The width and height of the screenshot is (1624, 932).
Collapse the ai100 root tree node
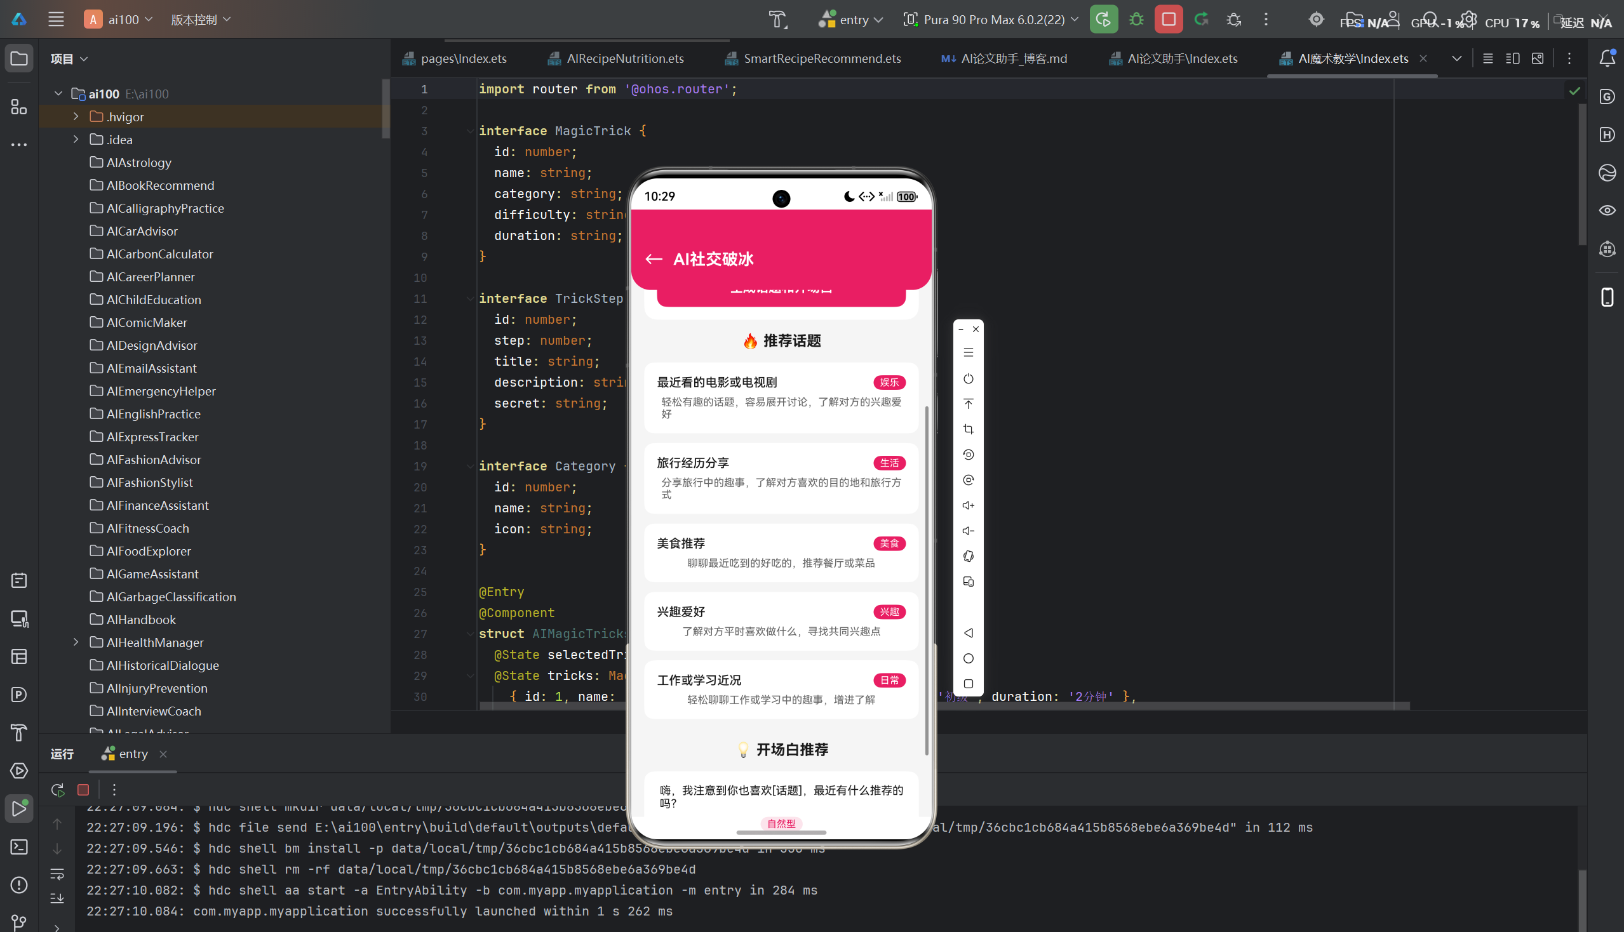58,93
